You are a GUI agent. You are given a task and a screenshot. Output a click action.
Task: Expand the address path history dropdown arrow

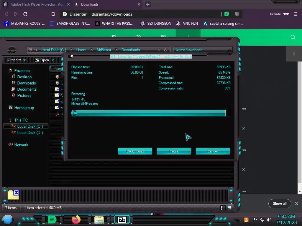(x=159, y=50)
